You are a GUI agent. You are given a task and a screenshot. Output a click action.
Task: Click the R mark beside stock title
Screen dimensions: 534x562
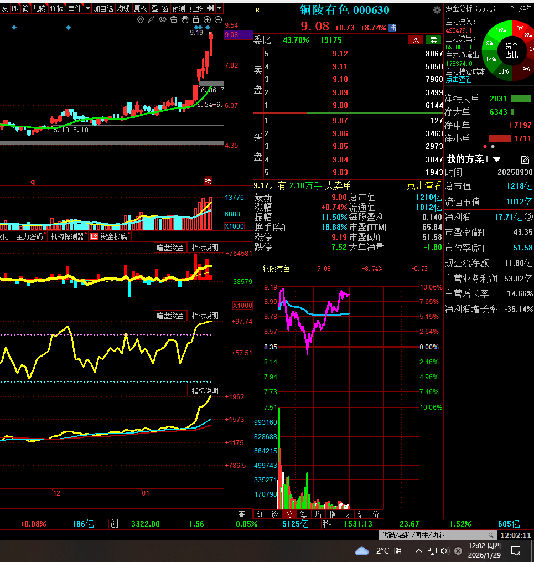(x=257, y=11)
